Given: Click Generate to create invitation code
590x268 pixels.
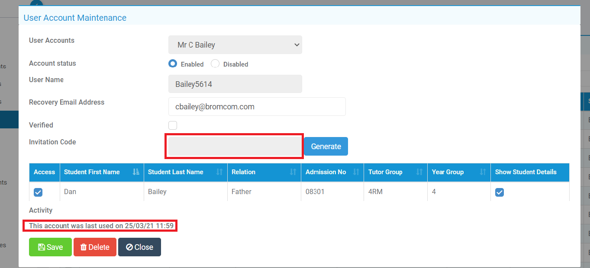Looking at the screenshot, I should pyautogui.click(x=326, y=146).
